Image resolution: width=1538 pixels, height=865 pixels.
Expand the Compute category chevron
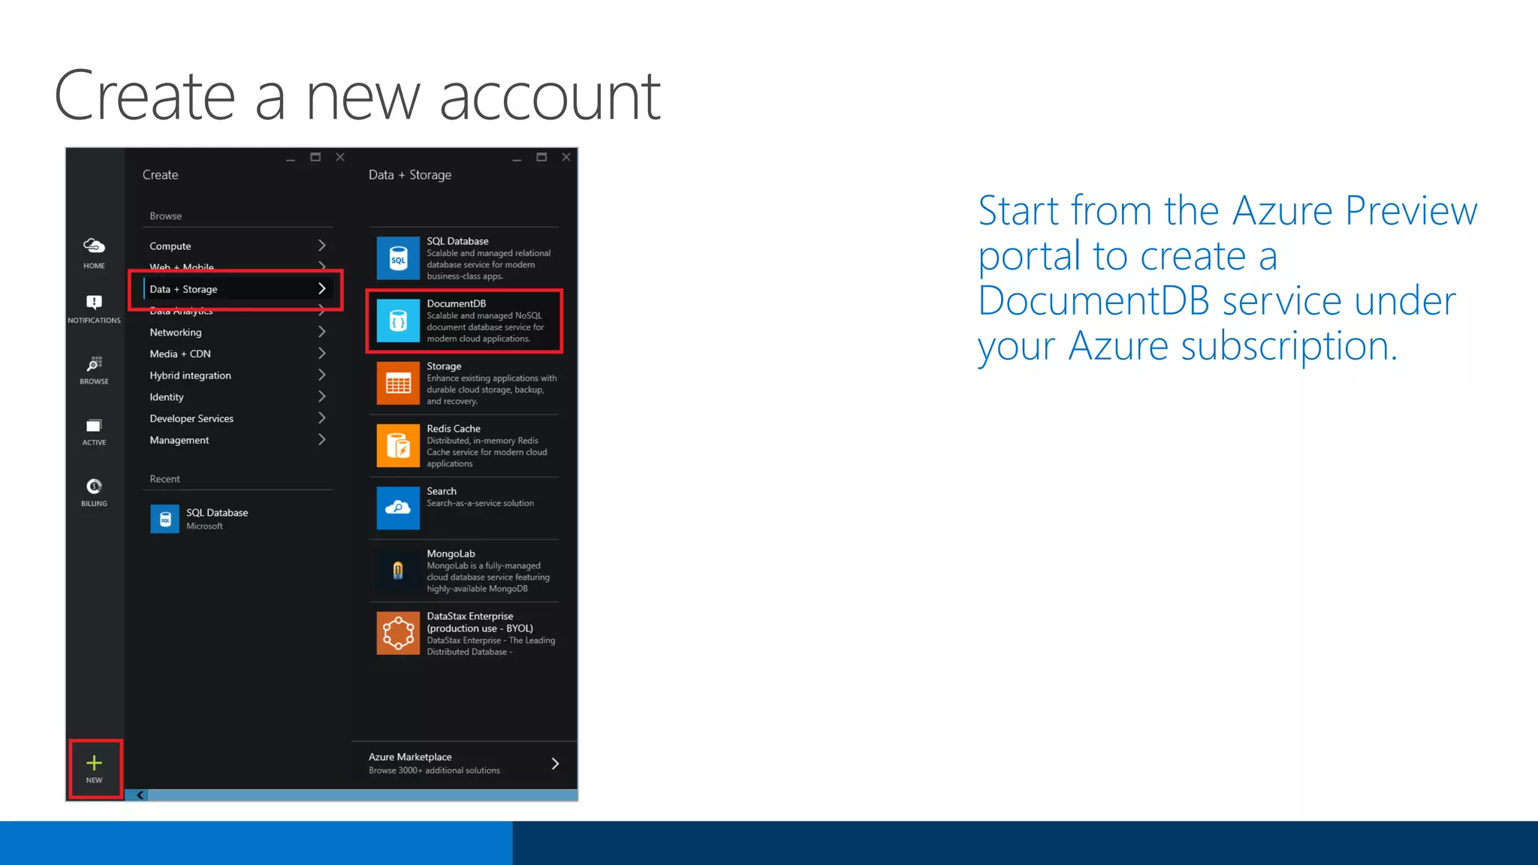tap(321, 246)
